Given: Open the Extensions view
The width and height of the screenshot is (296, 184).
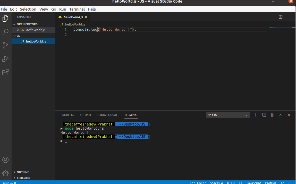Looking at the screenshot, I should [x=5, y=72].
